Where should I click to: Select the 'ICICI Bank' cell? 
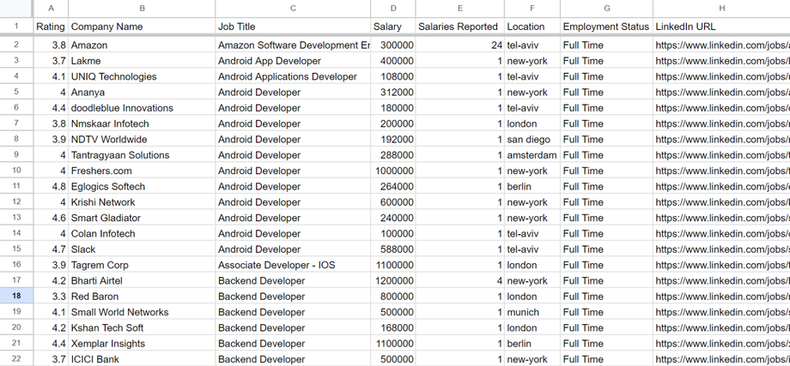coord(142,359)
